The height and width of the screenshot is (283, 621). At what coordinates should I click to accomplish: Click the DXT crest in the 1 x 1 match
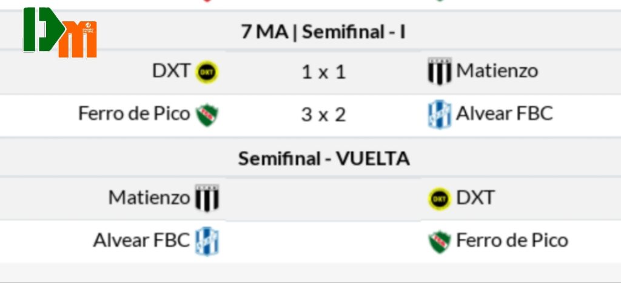[207, 72]
